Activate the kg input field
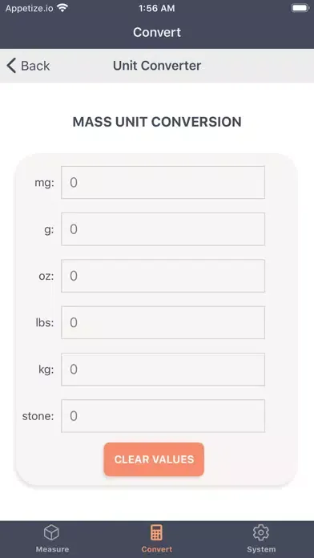This screenshot has width=314, height=558. coord(163,369)
